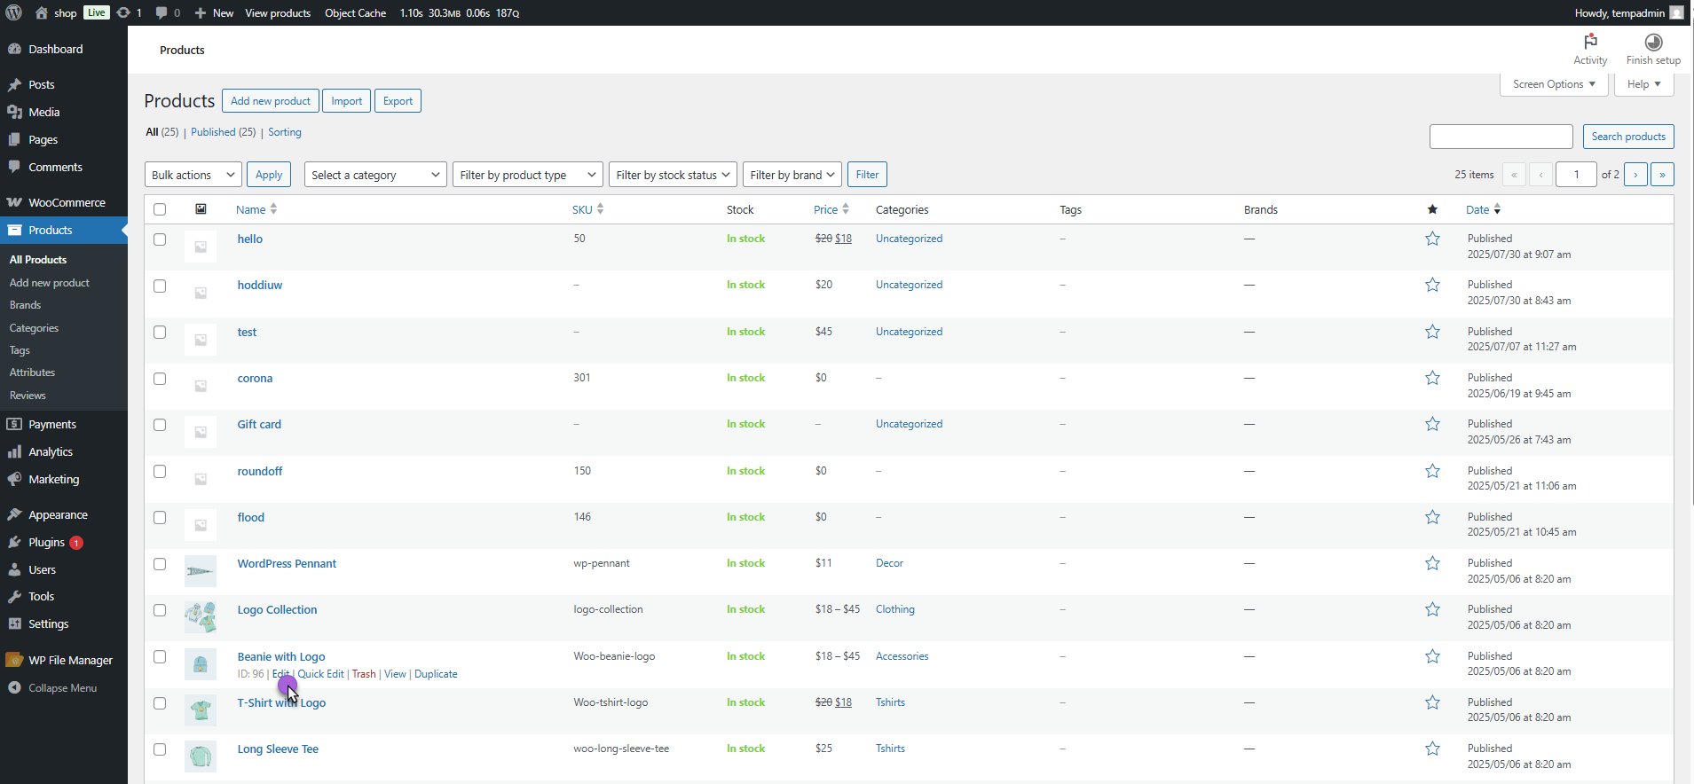Screen dimensions: 1694x784
Task: Toggle featured star for Long Sleeve Tee
Action: [1432, 749]
